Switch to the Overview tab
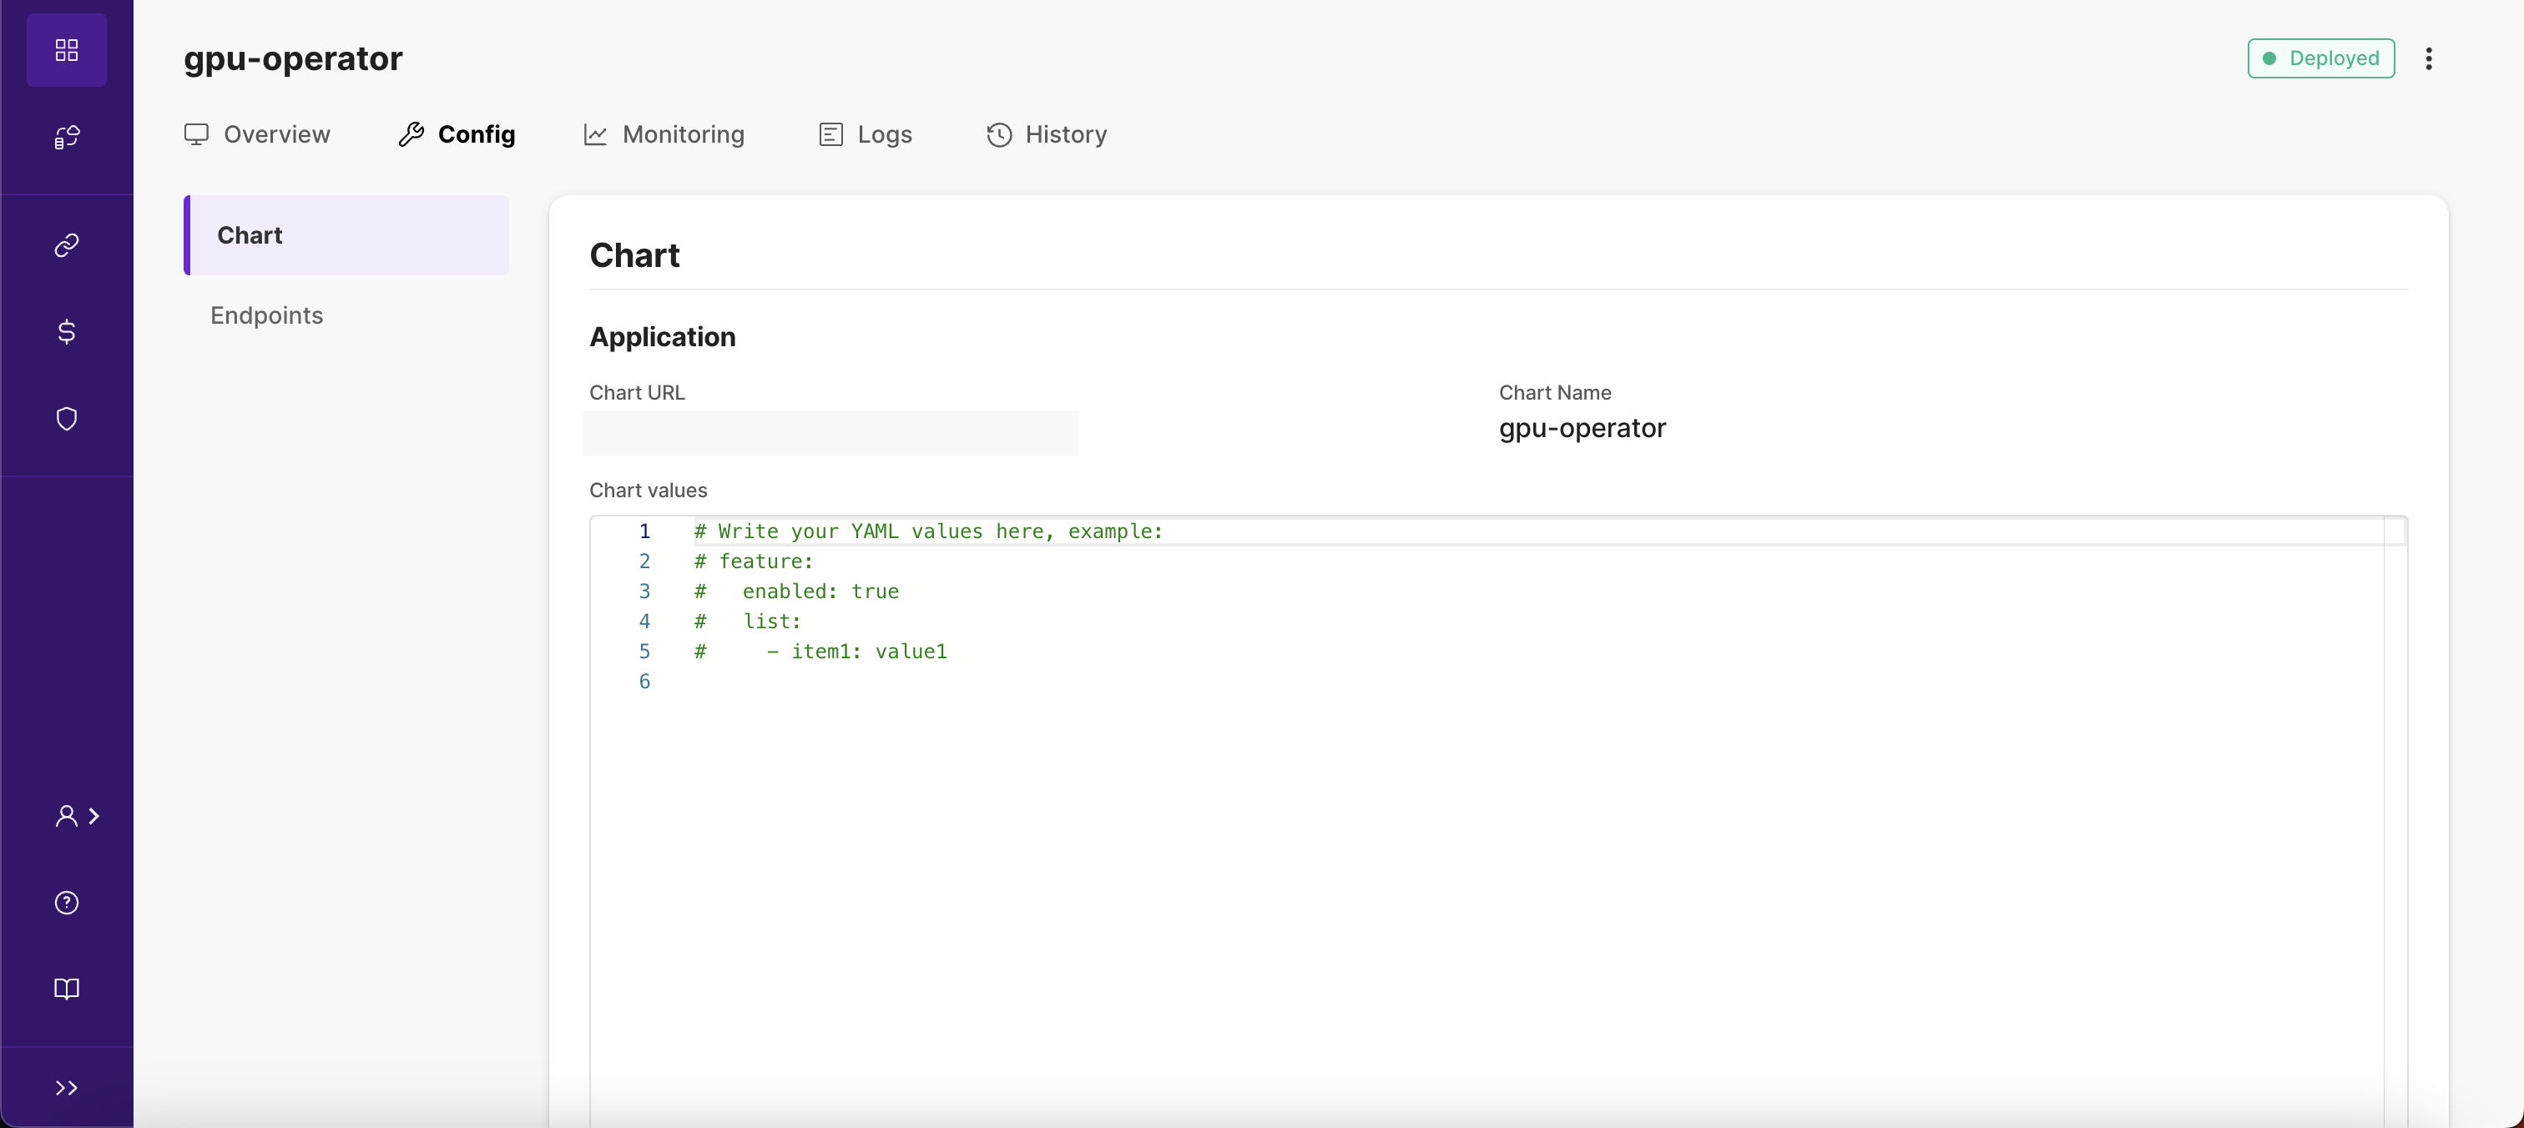The width and height of the screenshot is (2524, 1128). (x=258, y=134)
